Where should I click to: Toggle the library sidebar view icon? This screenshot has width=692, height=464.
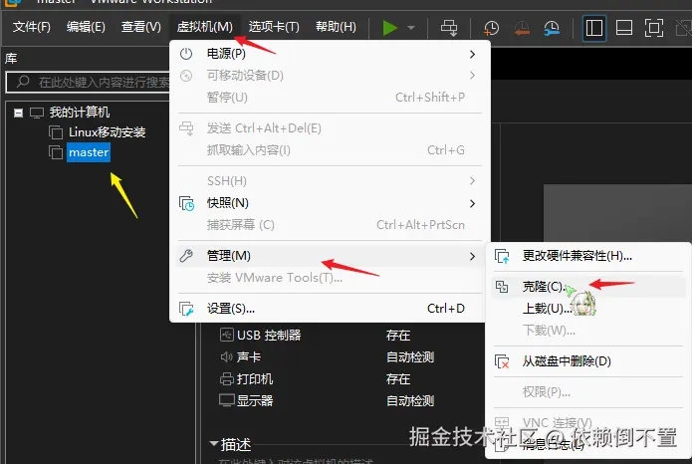tap(594, 28)
